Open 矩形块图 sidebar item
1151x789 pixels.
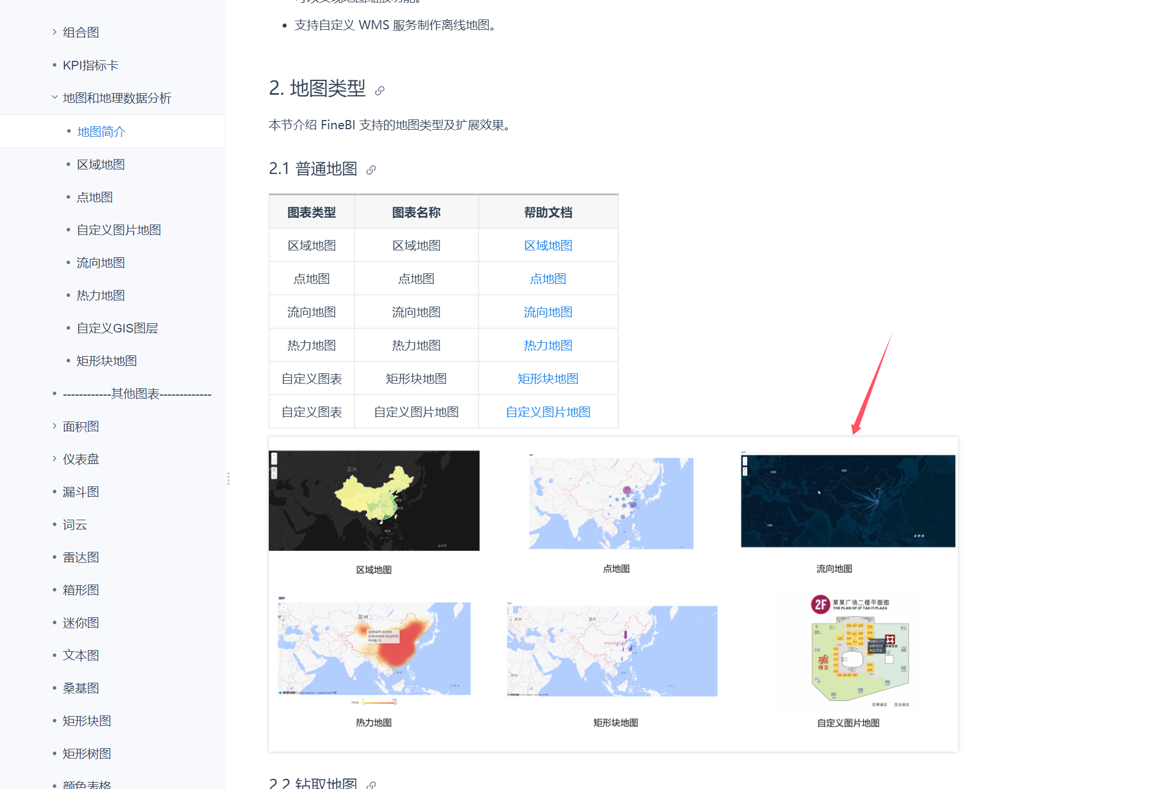[87, 721]
